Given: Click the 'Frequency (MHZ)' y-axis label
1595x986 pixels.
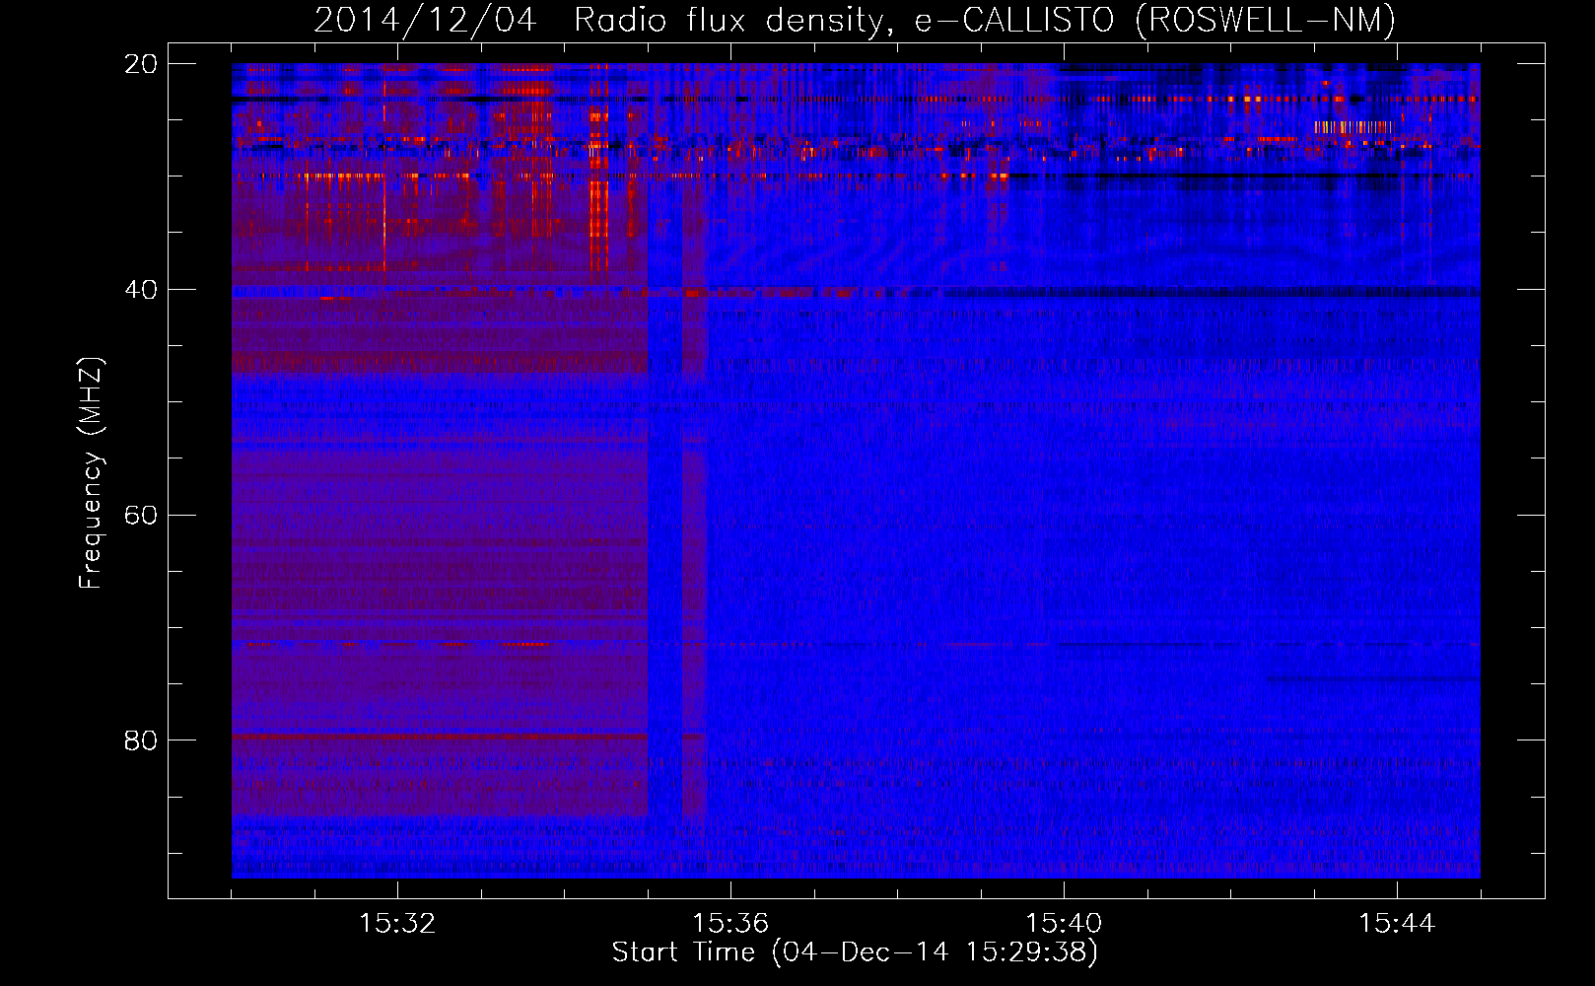Looking at the screenshot, I should click(91, 473).
